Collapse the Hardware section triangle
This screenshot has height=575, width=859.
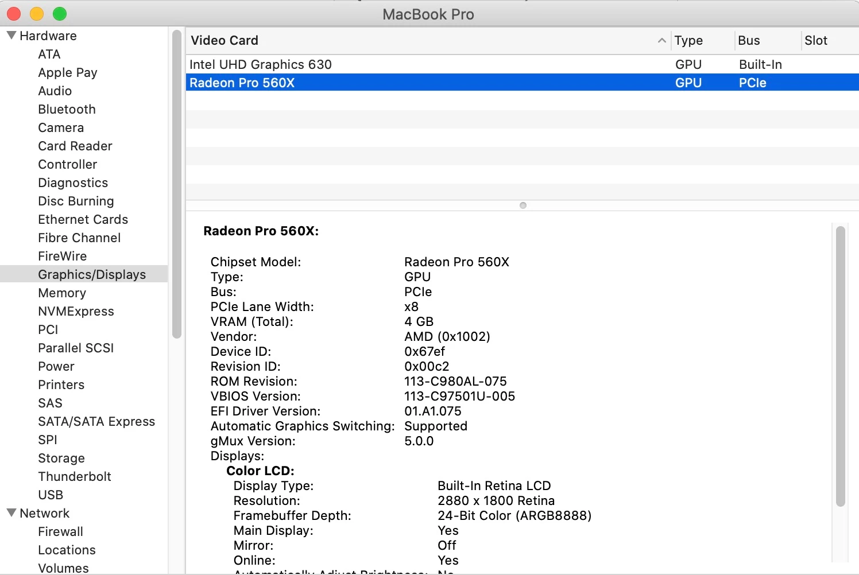click(x=11, y=35)
